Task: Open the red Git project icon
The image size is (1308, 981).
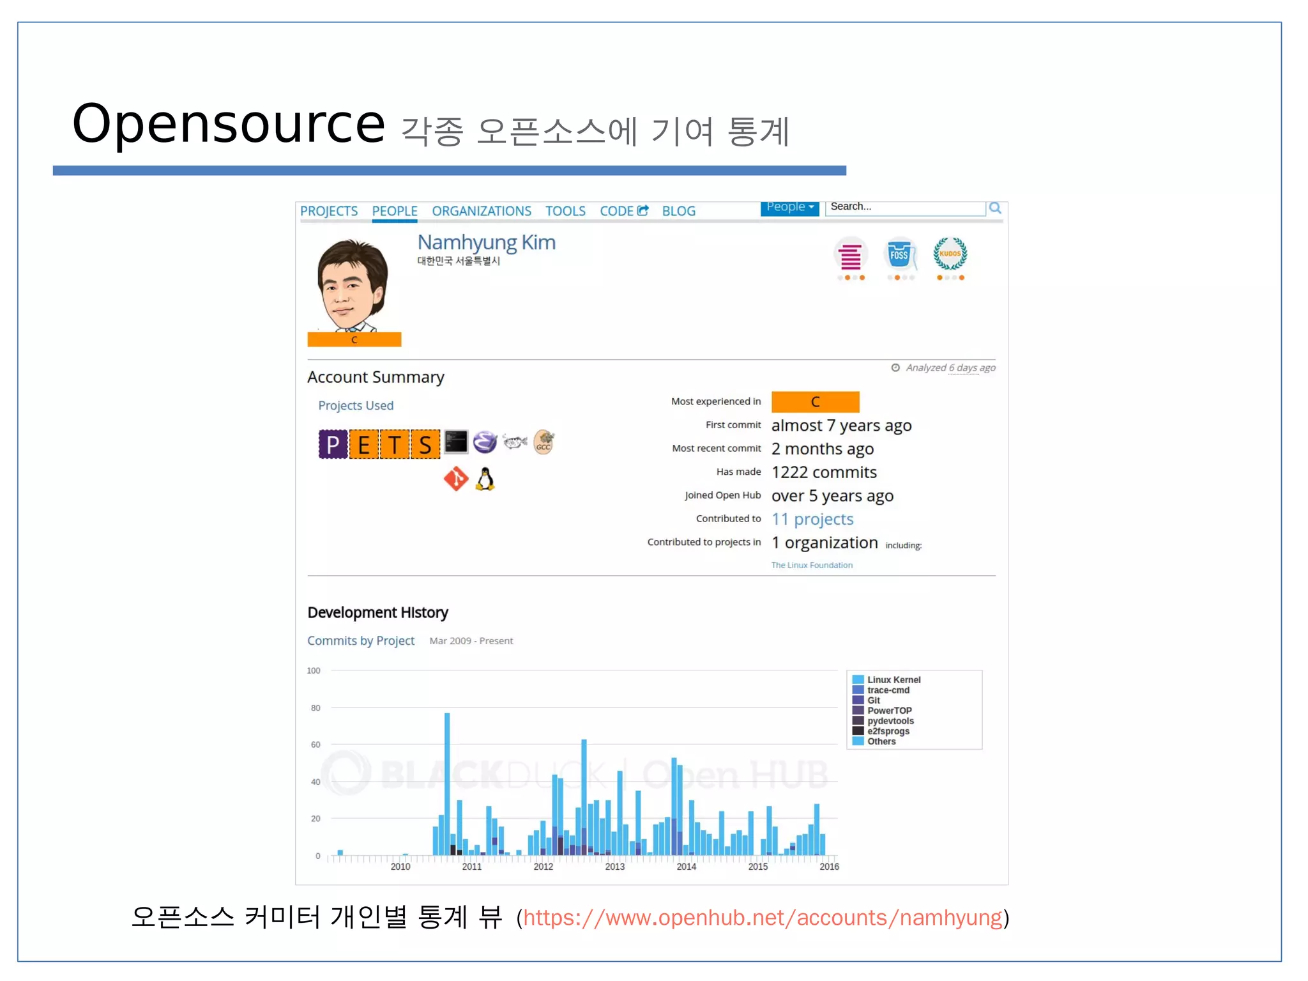Action: [x=456, y=479]
